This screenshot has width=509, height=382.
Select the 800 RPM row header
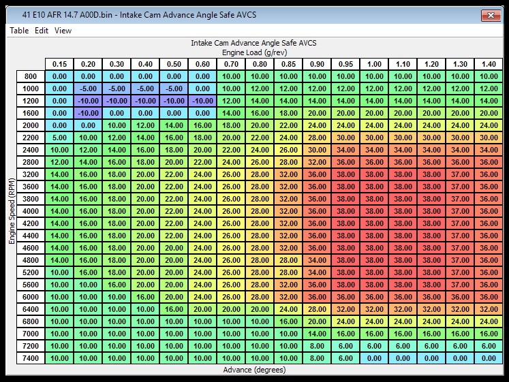pyautogui.click(x=31, y=76)
